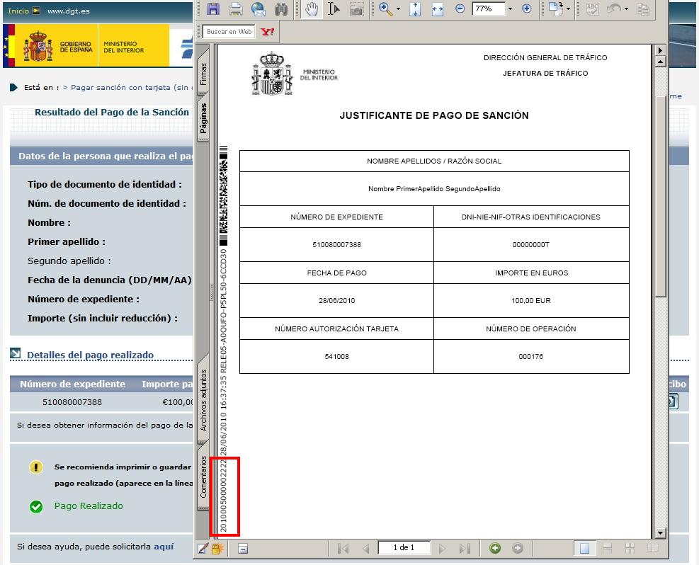Click the Yahoo search icon
699x565 pixels.
268,32
